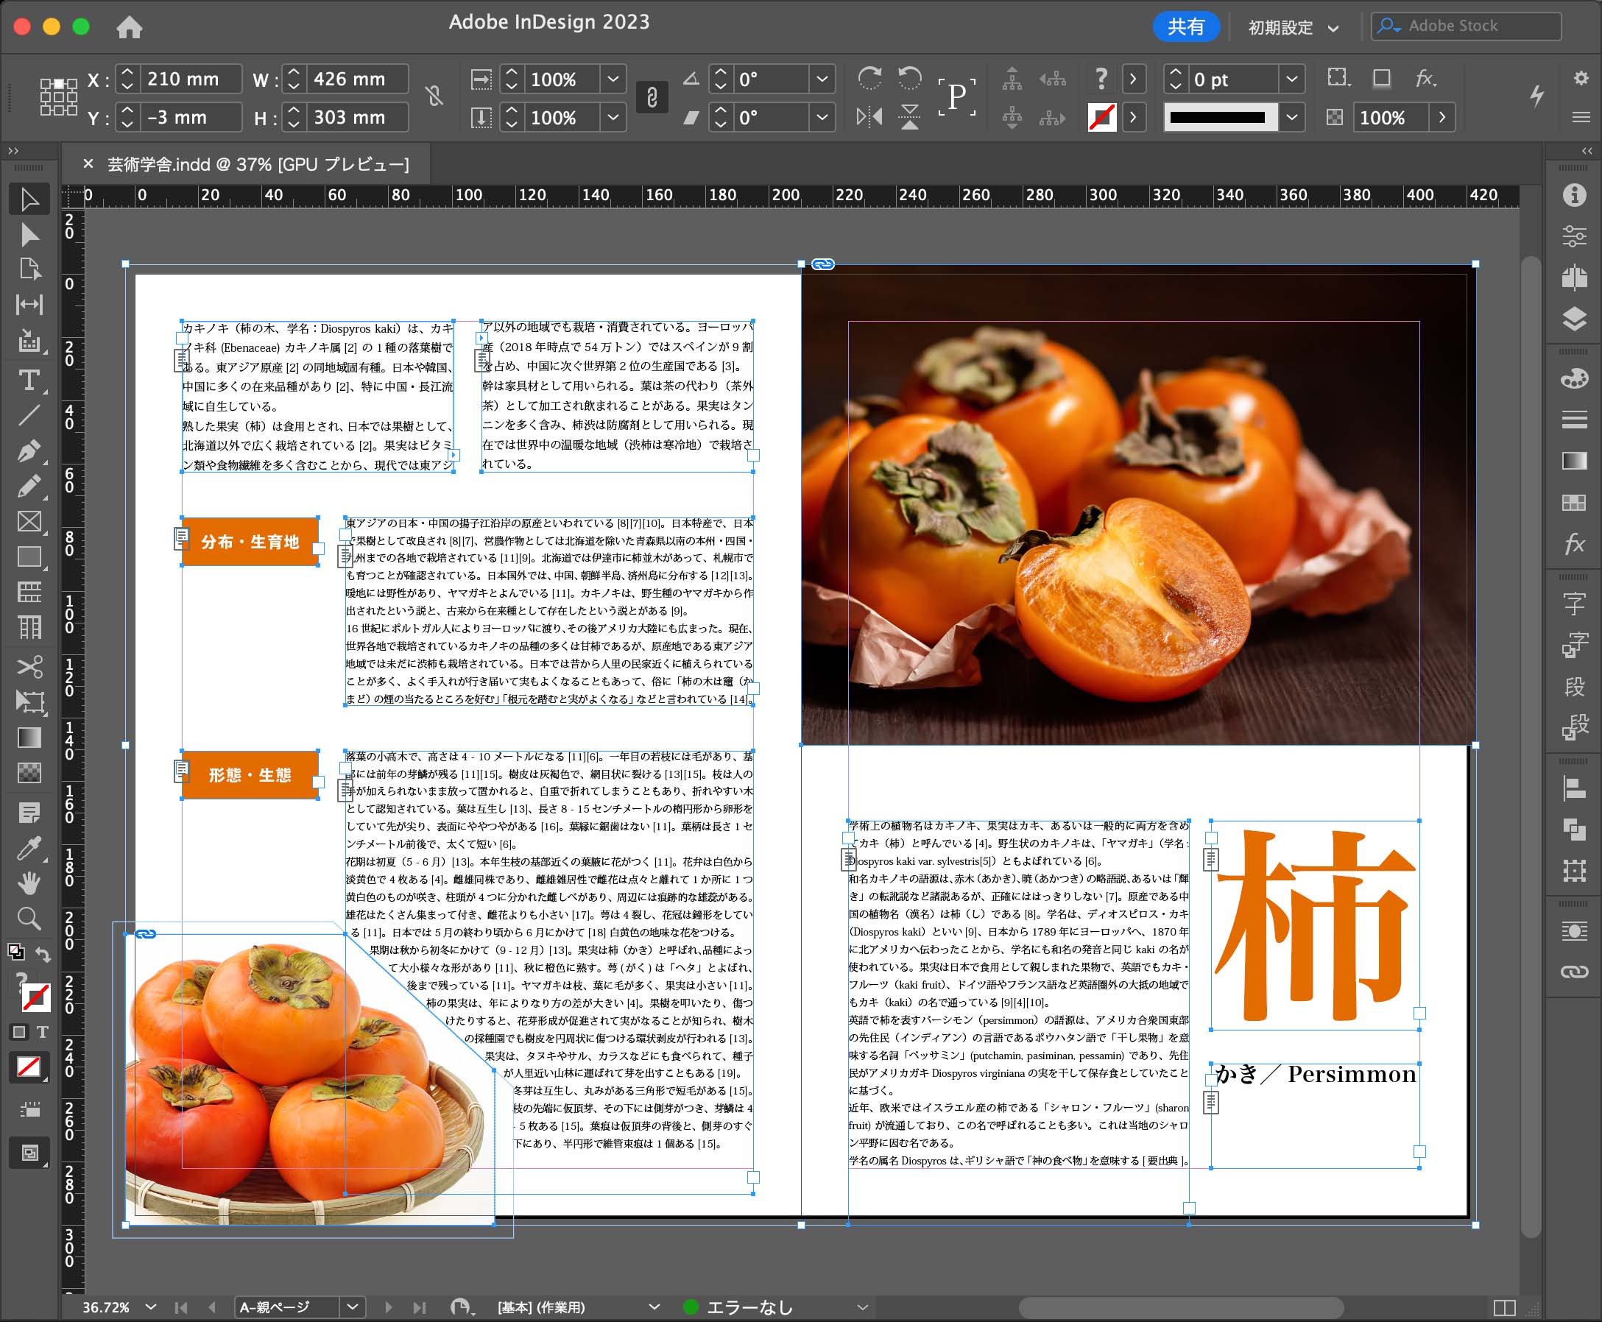The width and height of the screenshot is (1602, 1322).
Task: Expand the scale X percentage dropdown
Action: (613, 79)
